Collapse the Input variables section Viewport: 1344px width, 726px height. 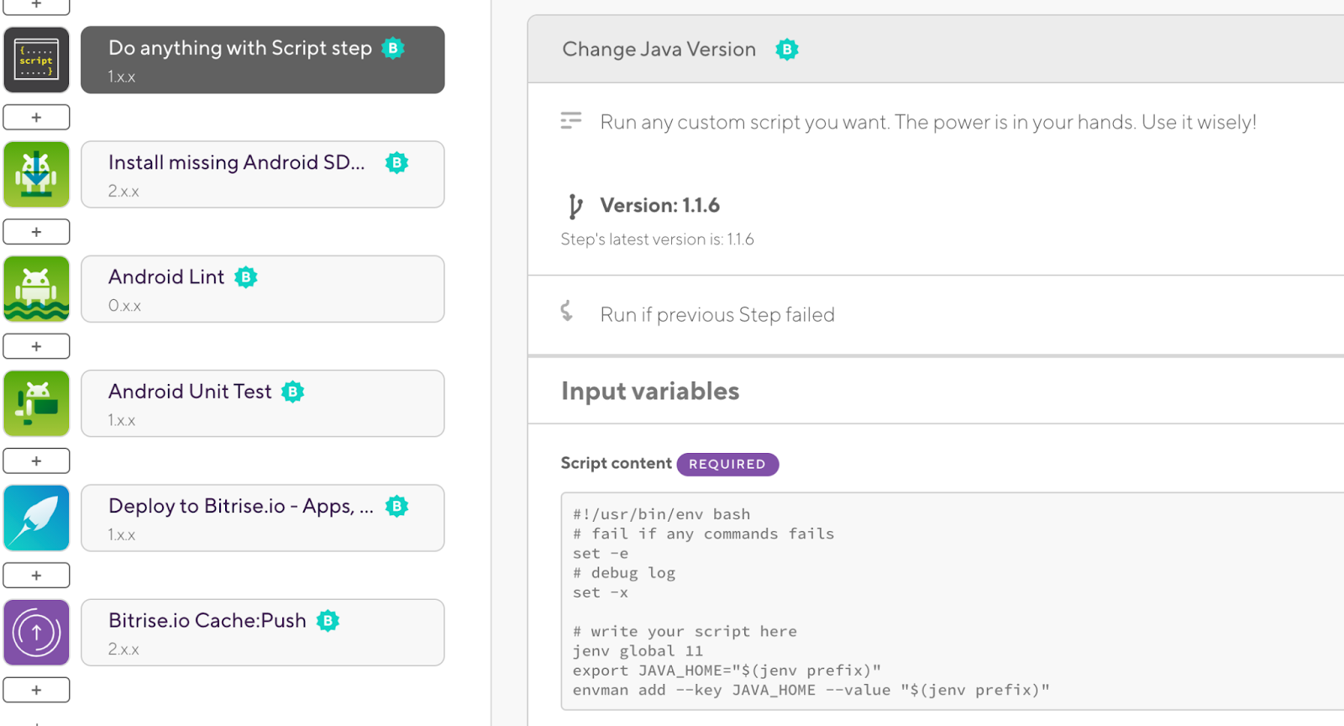coord(650,392)
